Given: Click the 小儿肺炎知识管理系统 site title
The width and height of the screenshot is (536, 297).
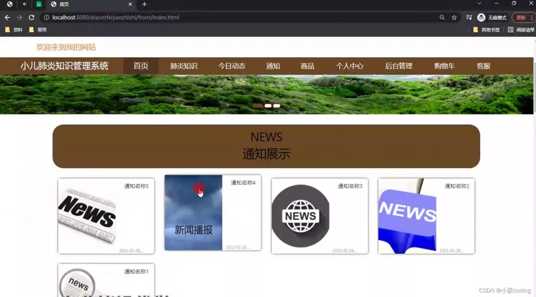Looking at the screenshot, I should point(64,66).
